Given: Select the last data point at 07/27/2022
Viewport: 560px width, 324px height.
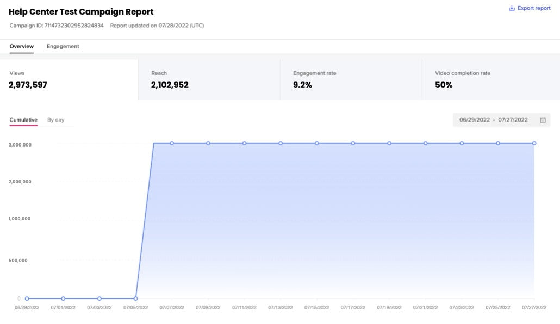Looking at the screenshot, I should (x=534, y=143).
